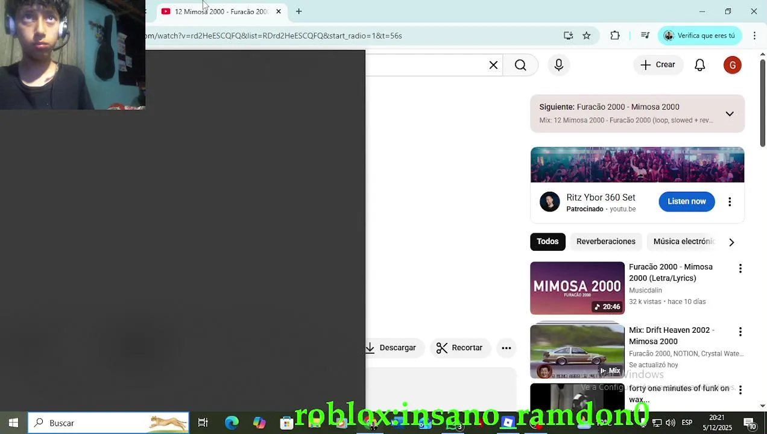Open menu for Mimosa 2000 Letra/Lyrics video
The image size is (767, 434).
point(740,268)
